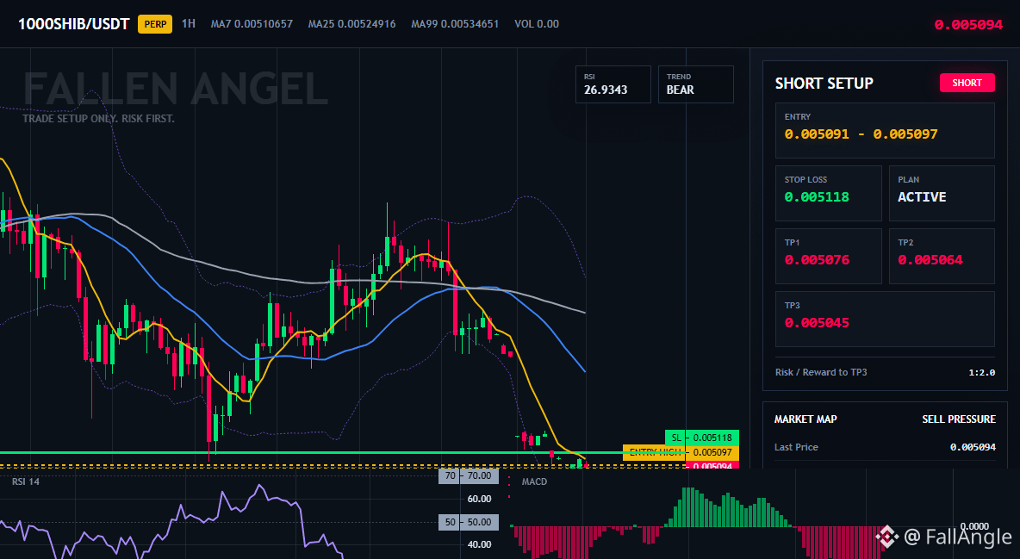Click the 1:2.0 risk reward ratio

[x=981, y=372]
